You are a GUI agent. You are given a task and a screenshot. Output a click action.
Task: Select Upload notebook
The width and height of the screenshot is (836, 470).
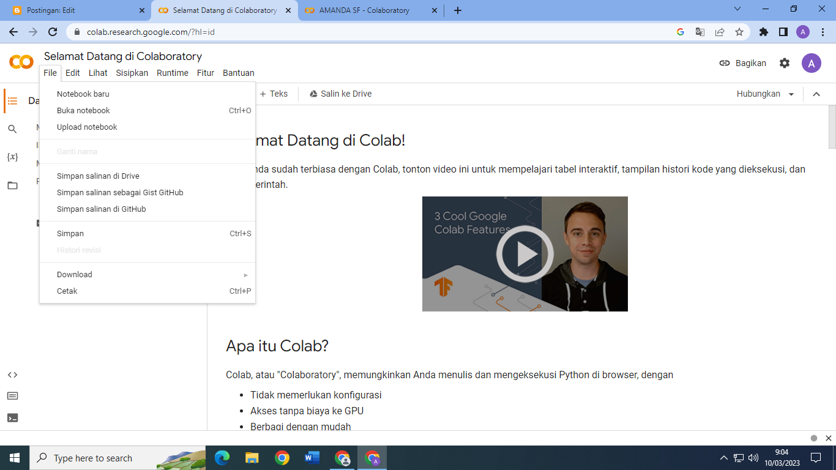point(147,127)
